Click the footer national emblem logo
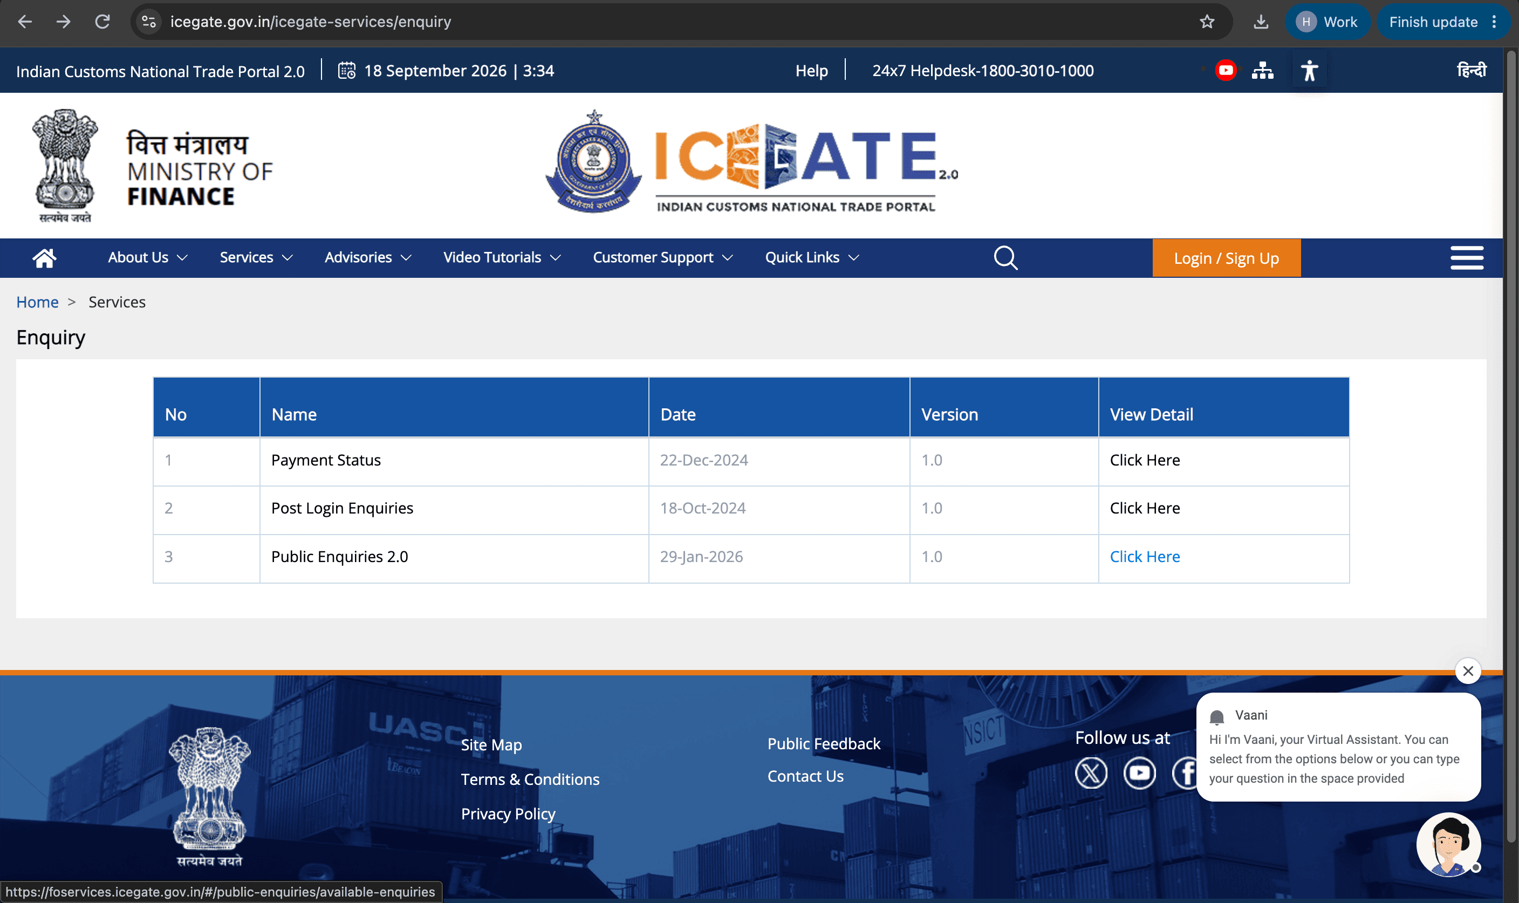The width and height of the screenshot is (1519, 903). tap(210, 797)
